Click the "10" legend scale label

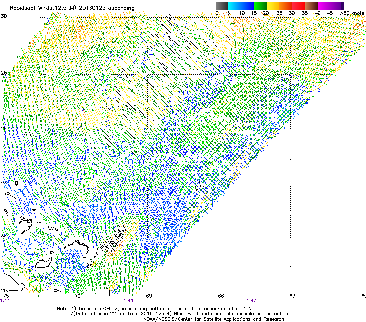(242, 13)
